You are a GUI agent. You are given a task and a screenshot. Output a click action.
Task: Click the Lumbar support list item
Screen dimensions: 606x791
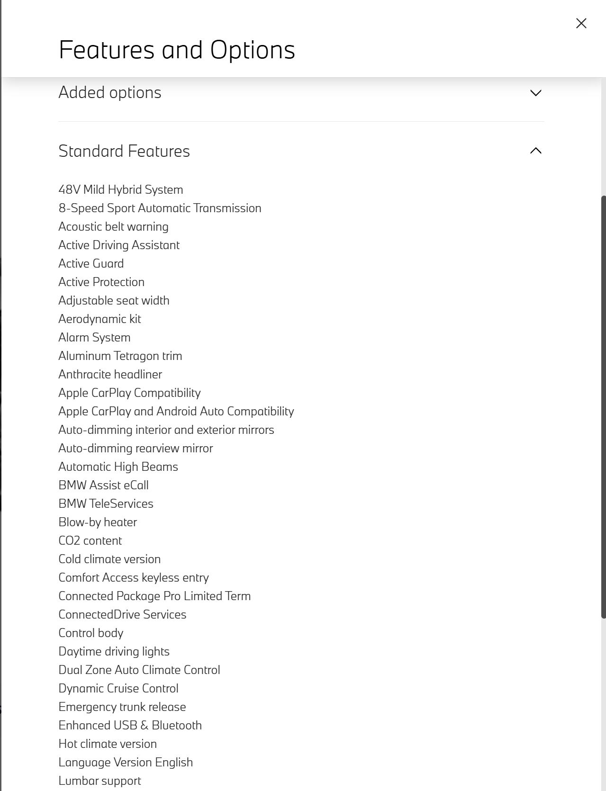(99, 781)
